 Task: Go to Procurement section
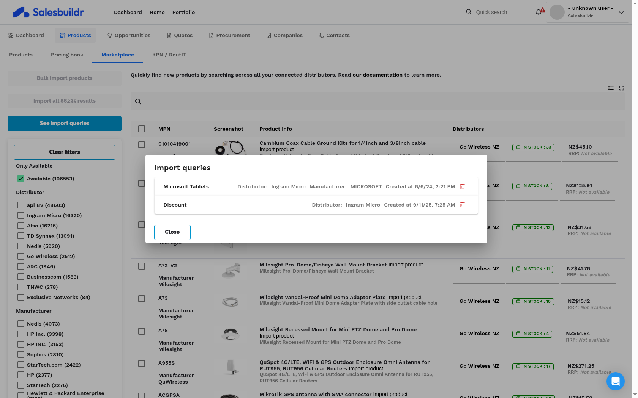click(x=229, y=35)
